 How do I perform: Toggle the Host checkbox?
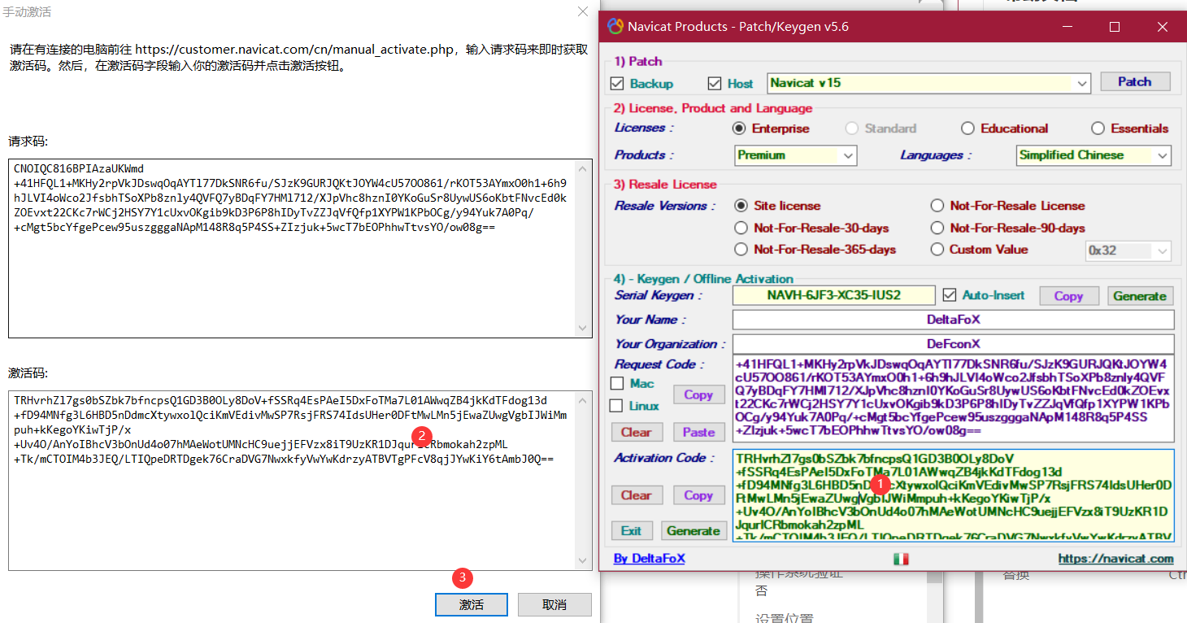(715, 83)
